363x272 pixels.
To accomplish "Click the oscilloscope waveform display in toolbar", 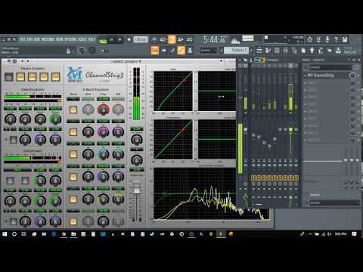I will point(235,40).
